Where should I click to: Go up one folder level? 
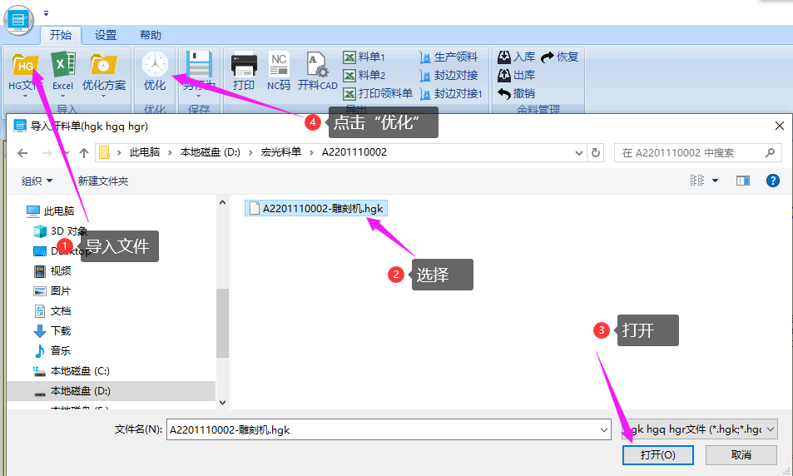tap(84, 153)
